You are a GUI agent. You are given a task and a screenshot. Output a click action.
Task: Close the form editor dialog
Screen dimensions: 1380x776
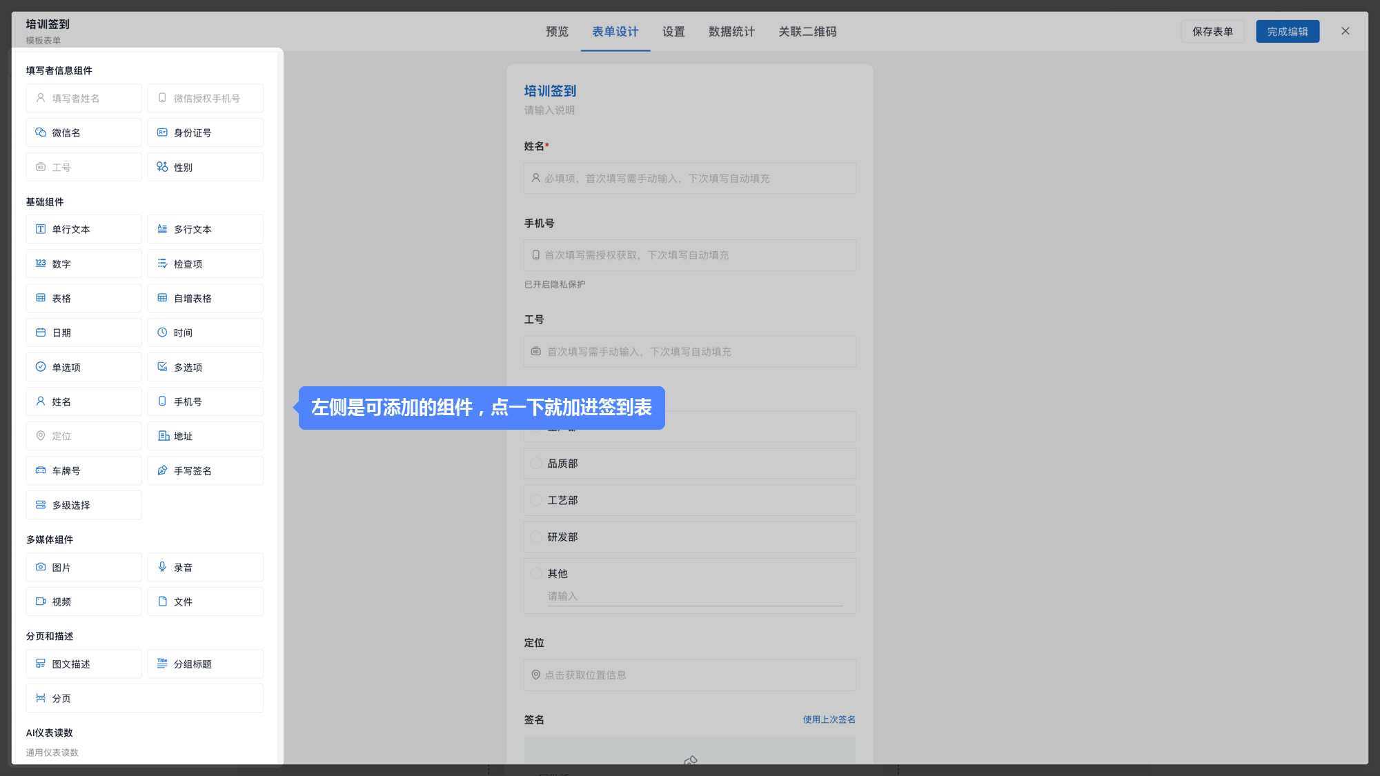click(1345, 31)
